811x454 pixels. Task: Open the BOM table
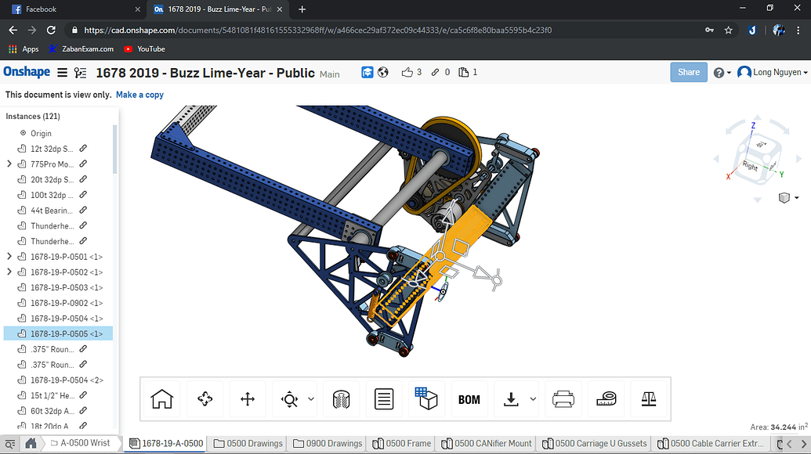[469, 399]
